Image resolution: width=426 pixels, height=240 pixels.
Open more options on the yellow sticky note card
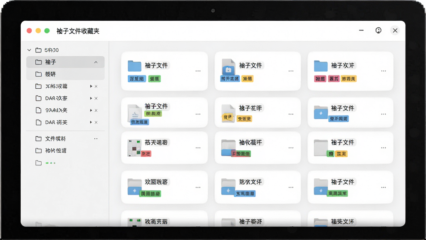tap(291, 114)
